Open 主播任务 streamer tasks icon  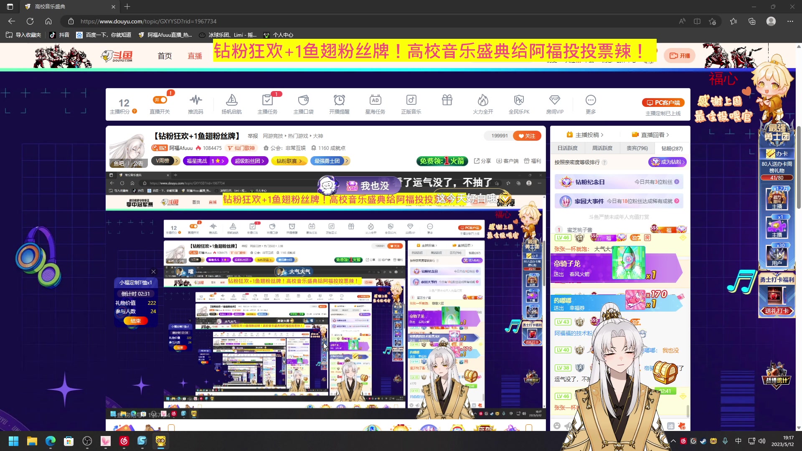[x=267, y=104]
